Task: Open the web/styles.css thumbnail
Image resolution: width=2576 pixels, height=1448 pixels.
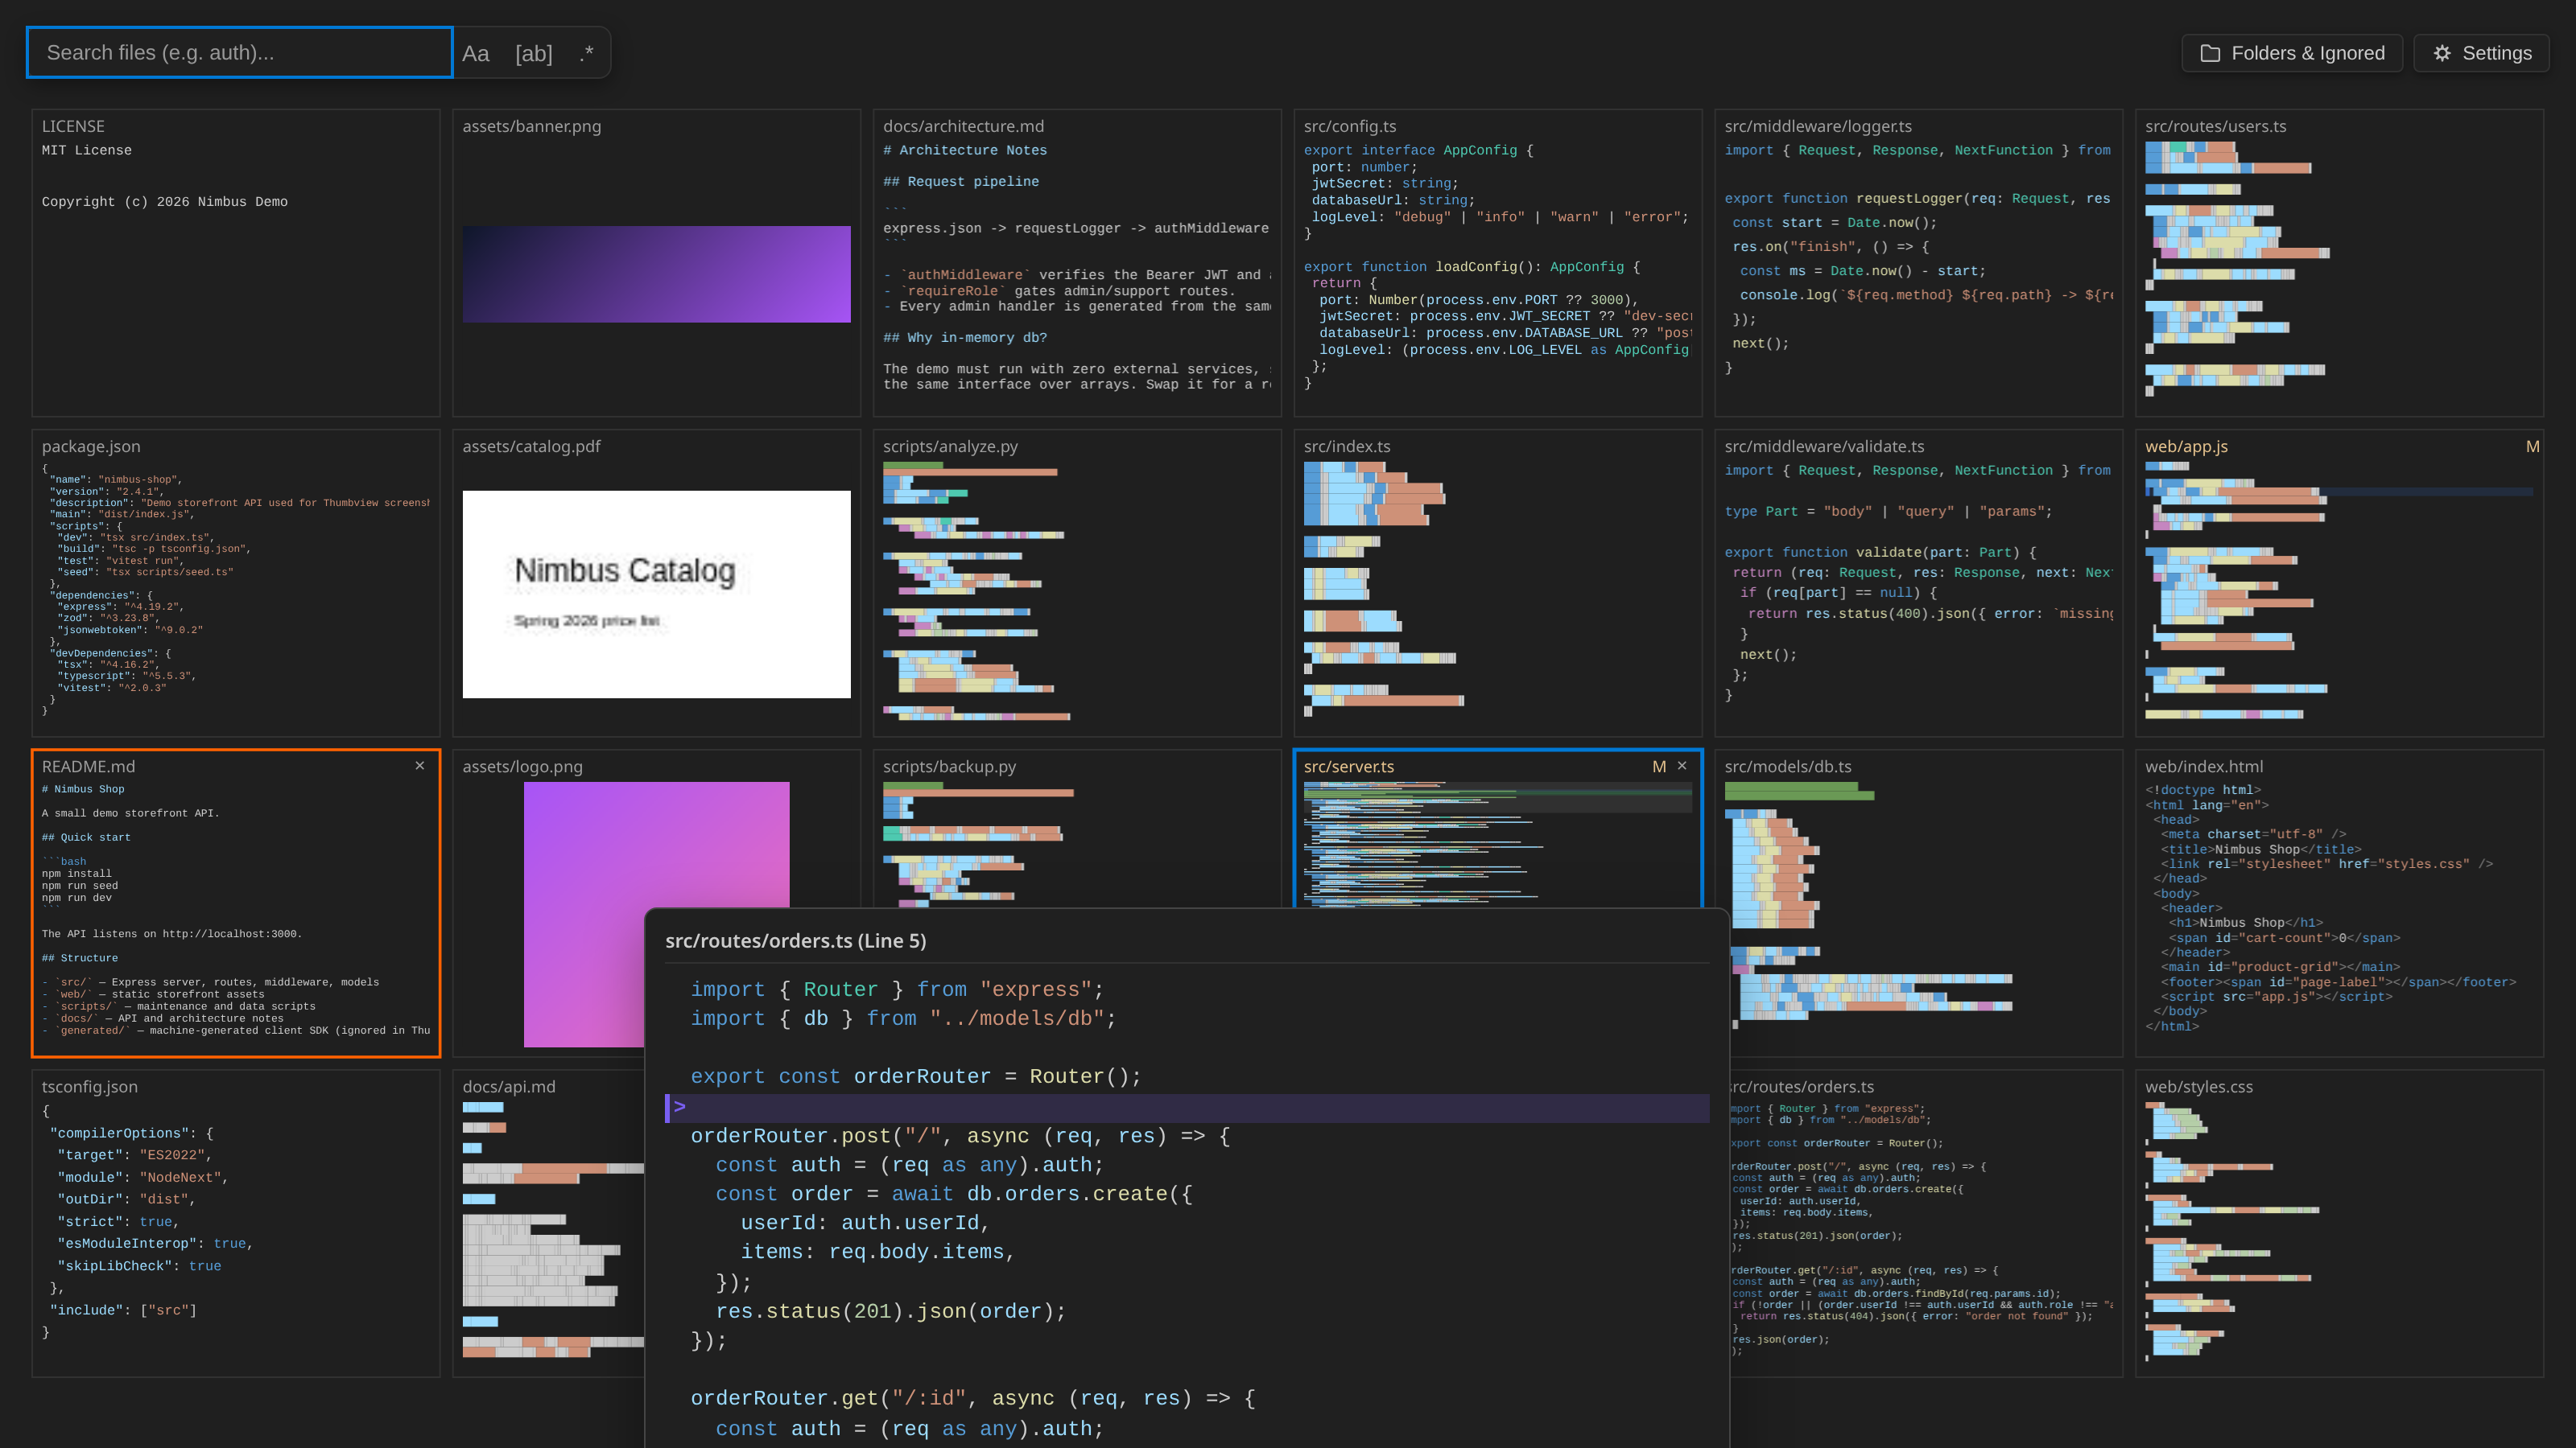Action: click(2339, 1224)
